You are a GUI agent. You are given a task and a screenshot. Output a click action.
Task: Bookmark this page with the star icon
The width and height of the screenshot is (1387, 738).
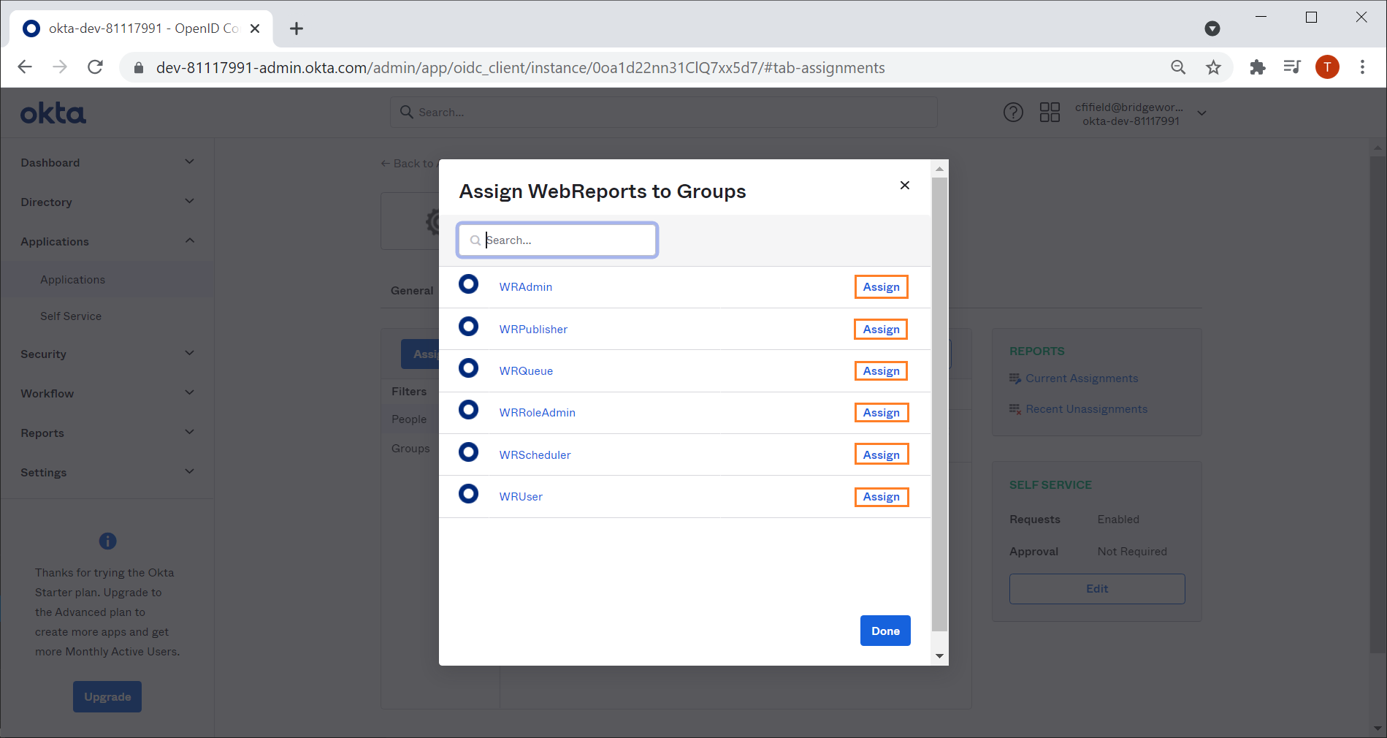click(1213, 67)
